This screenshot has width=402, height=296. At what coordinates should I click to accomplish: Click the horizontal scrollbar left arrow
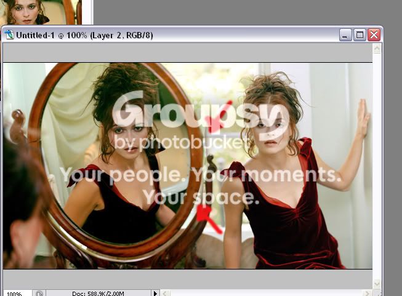tap(166, 293)
